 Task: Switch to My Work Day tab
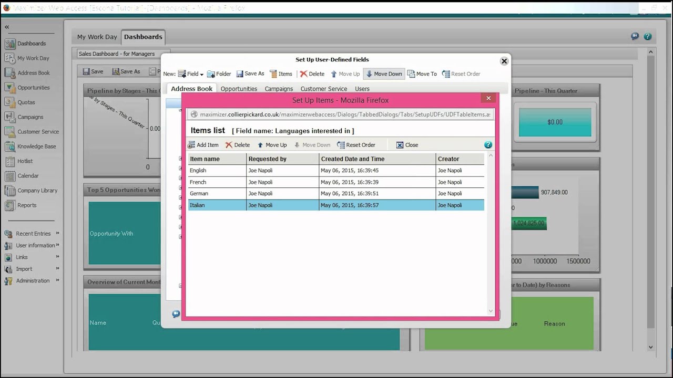(97, 37)
